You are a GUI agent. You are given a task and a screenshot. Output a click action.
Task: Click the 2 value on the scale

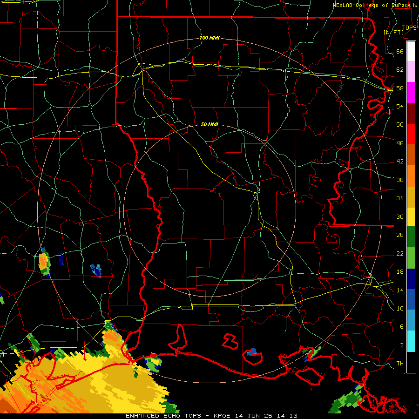[x=401, y=345]
